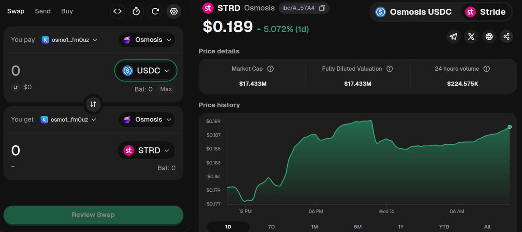Share on X icon

click(x=471, y=36)
